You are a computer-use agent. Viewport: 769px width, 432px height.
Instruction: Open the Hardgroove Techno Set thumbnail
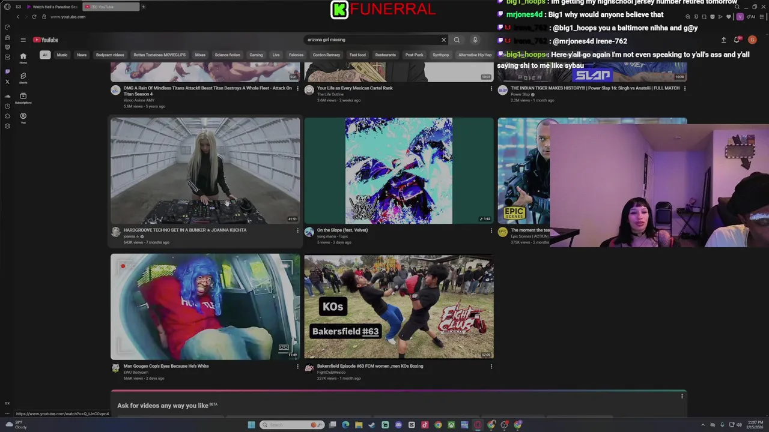(x=205, y=170)
